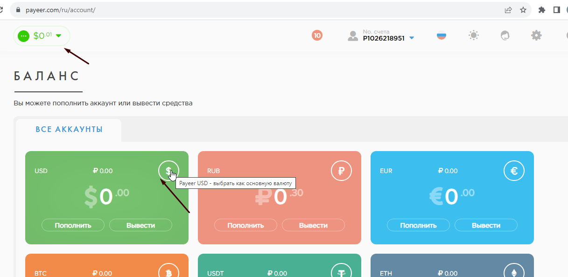
Task: Click the БАЛАНС heading
Action: pyautogui.click(x=47, y=76)
